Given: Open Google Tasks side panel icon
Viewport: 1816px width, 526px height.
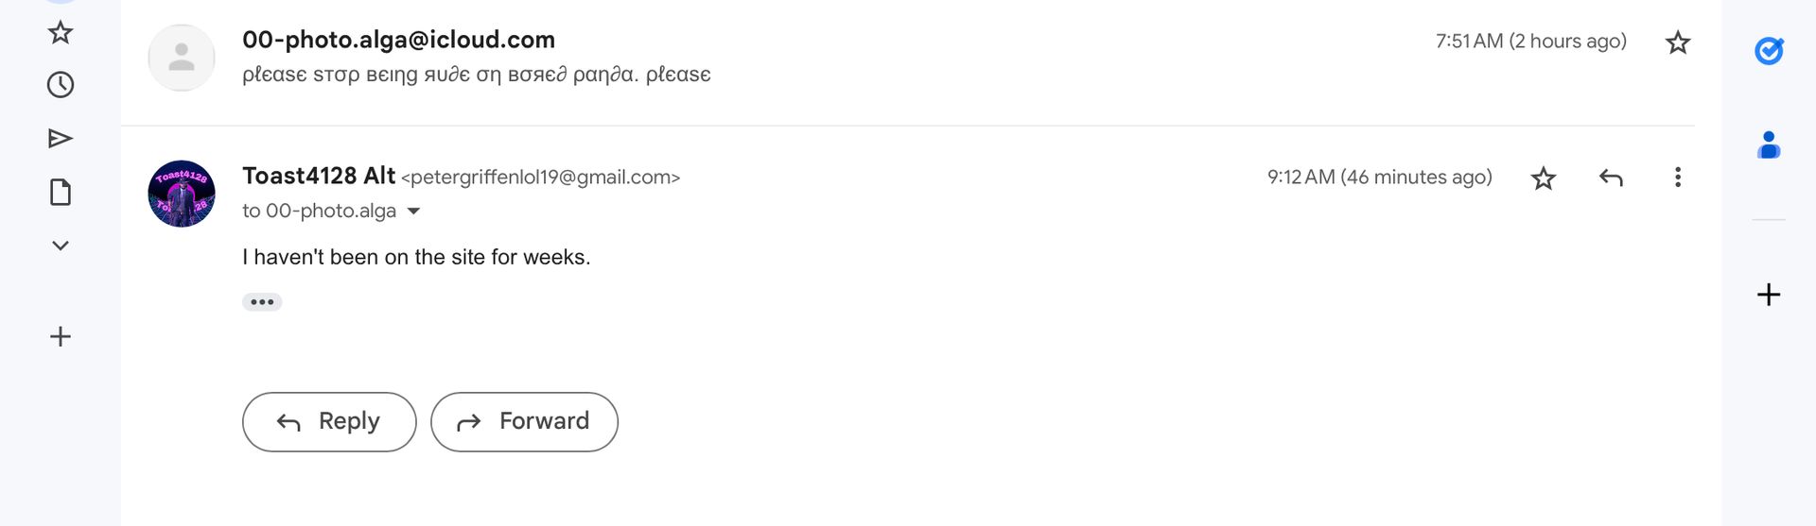Looking at the screenshot, I should (x=1768, y=51).
